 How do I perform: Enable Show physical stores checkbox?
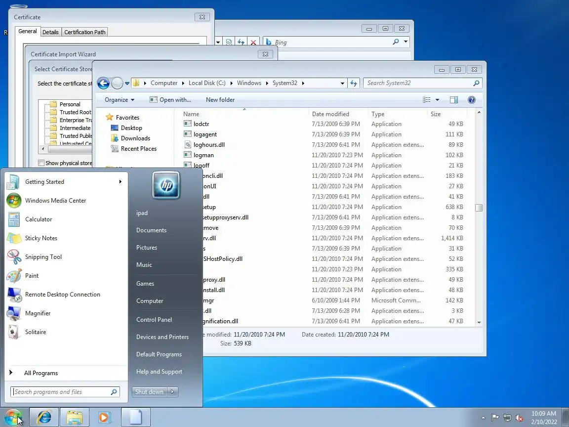tap(41, 163)
